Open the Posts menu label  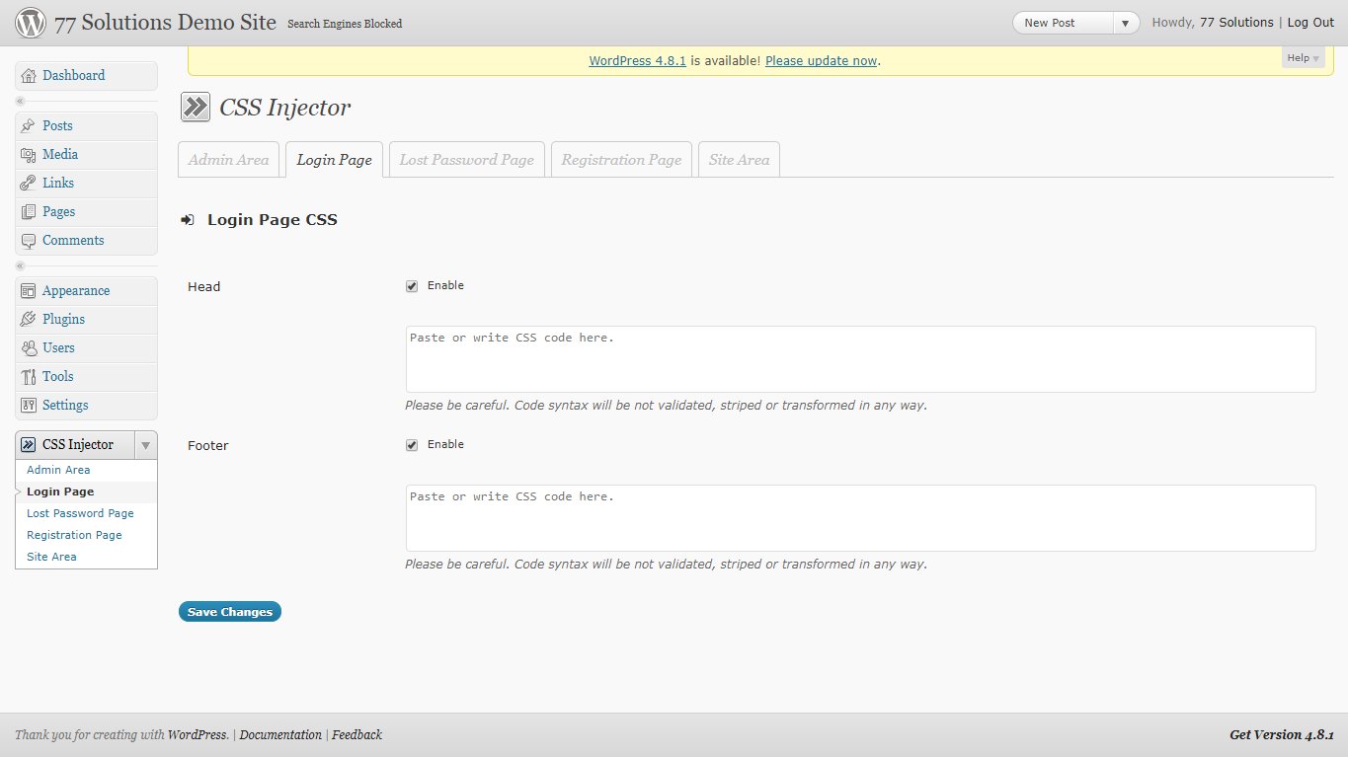point(57,126)
